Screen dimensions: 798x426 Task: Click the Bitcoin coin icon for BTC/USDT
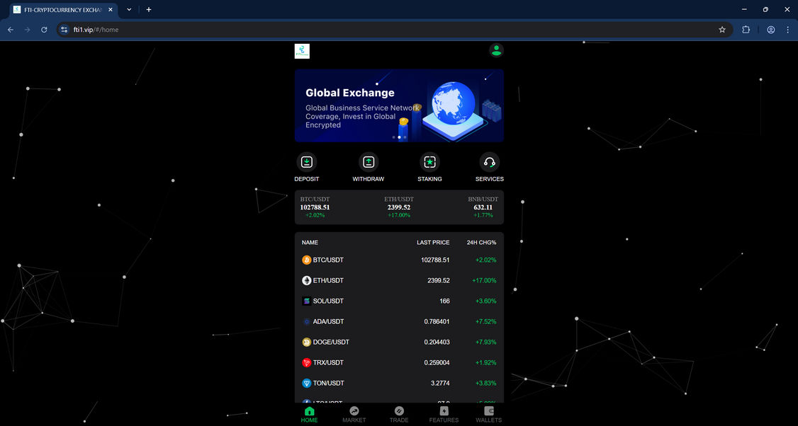click(306, 260)
